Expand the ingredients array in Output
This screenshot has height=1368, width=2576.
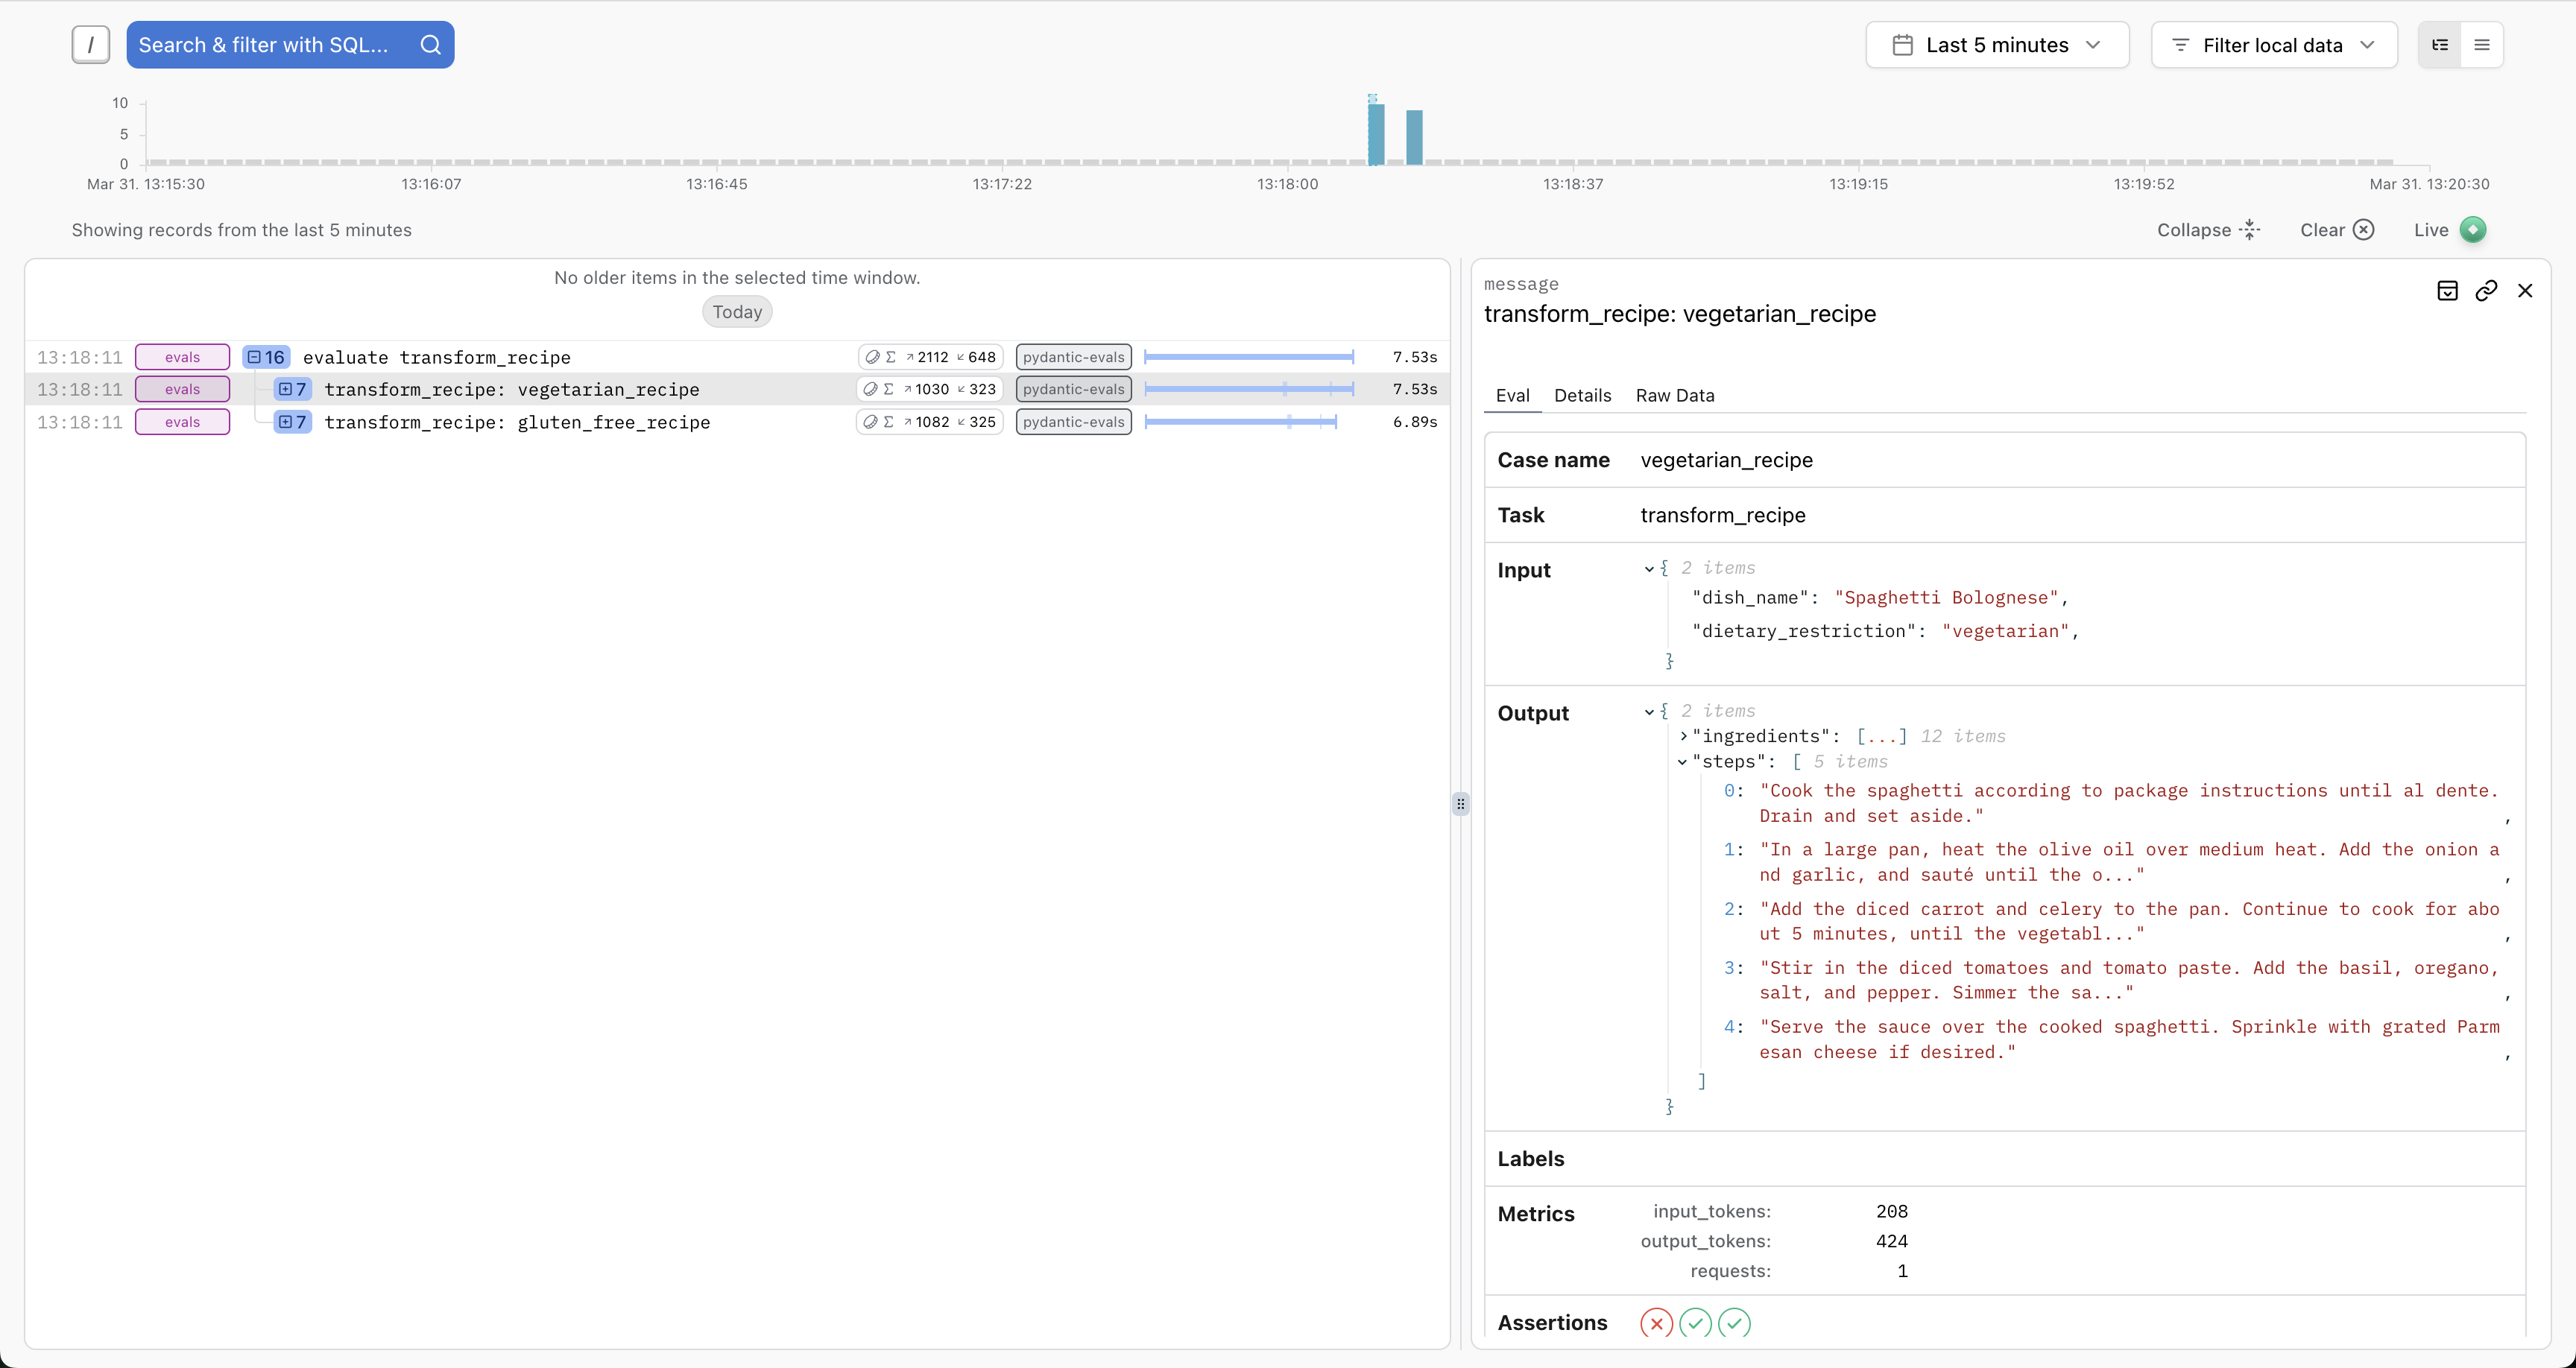[x=1684, y=736]
